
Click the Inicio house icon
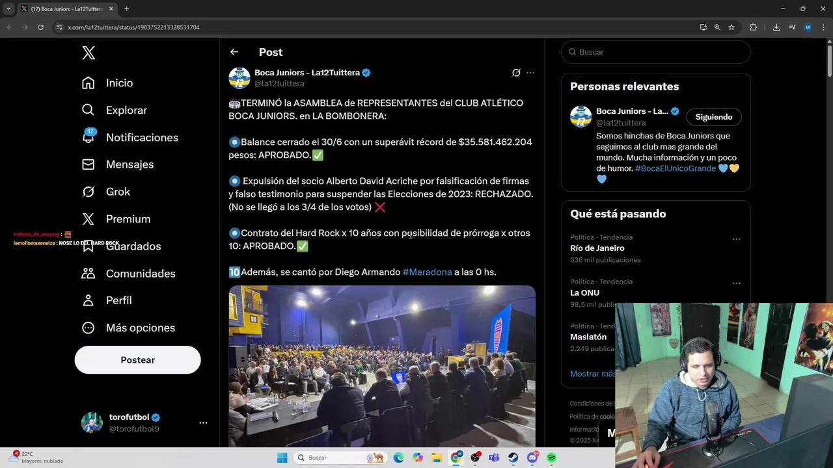coord(89,83)
